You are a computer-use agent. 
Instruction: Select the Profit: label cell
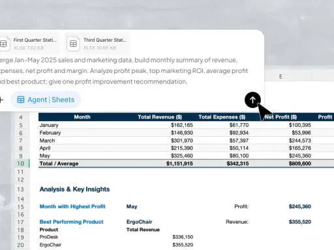point(241,206)
